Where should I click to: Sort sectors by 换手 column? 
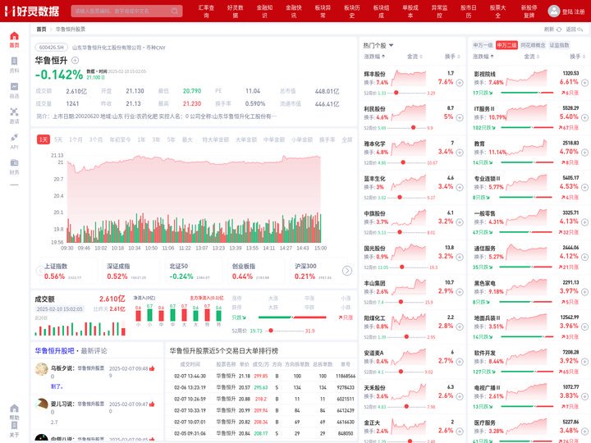[577, 57]
